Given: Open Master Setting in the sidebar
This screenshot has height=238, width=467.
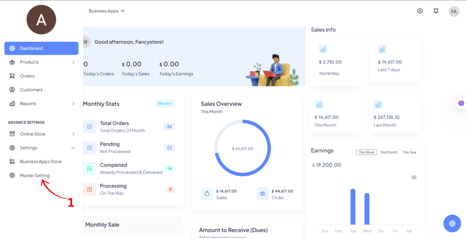Looking at the screenshot, I should point(35,176).
